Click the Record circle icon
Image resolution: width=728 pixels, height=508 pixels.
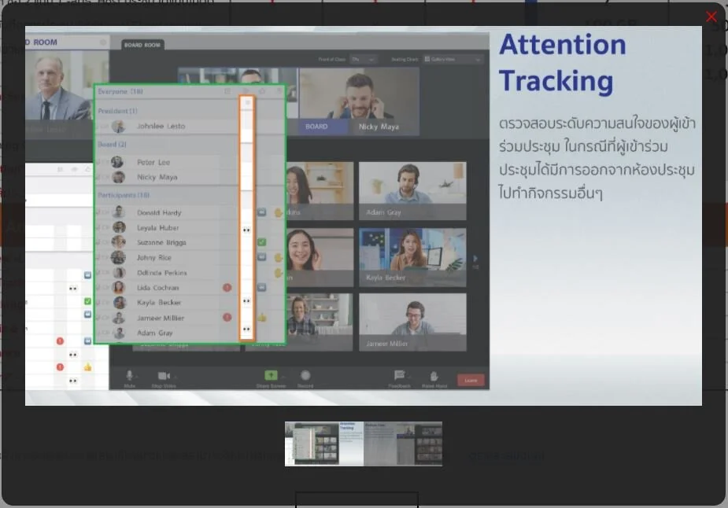point(305,375)
